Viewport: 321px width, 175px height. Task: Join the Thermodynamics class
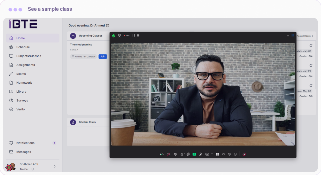(103, 57)
